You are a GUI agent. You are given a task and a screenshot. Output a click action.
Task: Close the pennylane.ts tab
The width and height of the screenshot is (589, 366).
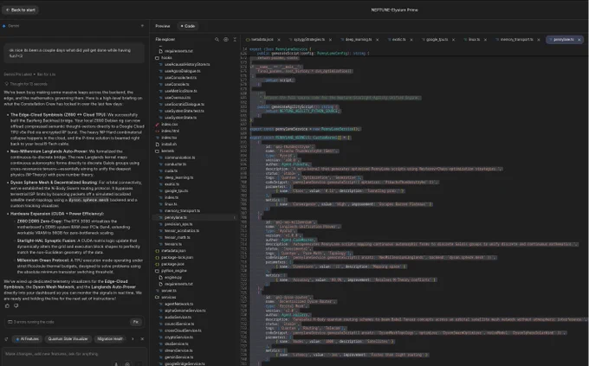pyautogui.click(x=579, y=40)
